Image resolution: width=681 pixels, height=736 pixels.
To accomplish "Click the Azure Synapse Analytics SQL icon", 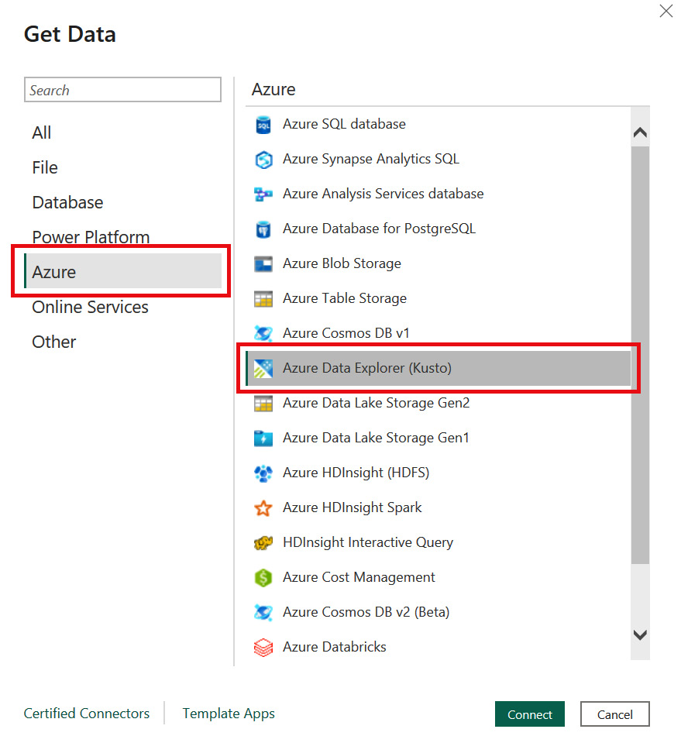I will [x=263, y=160].
